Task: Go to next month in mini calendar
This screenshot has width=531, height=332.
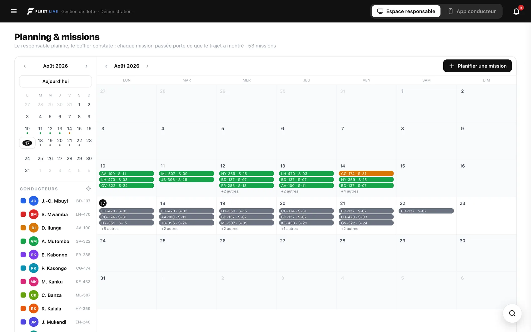Action: pyautogui.click(x=87, y=66)
